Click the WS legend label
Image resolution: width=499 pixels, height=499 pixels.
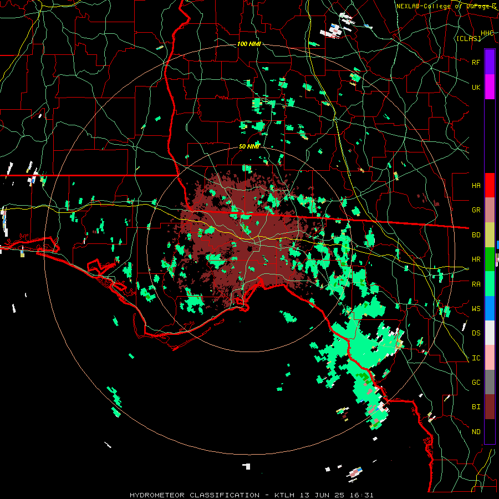476,309
